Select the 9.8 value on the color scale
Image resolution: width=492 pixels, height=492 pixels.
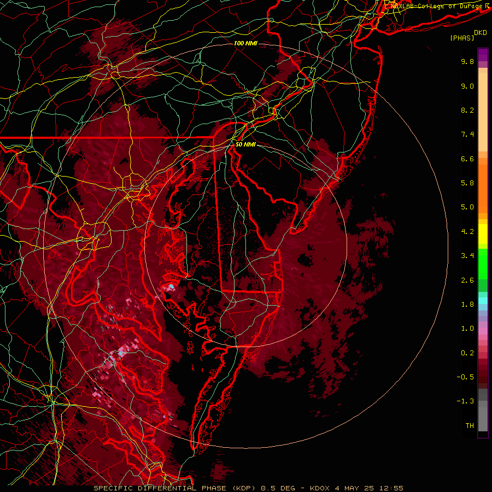pos(467,61)
